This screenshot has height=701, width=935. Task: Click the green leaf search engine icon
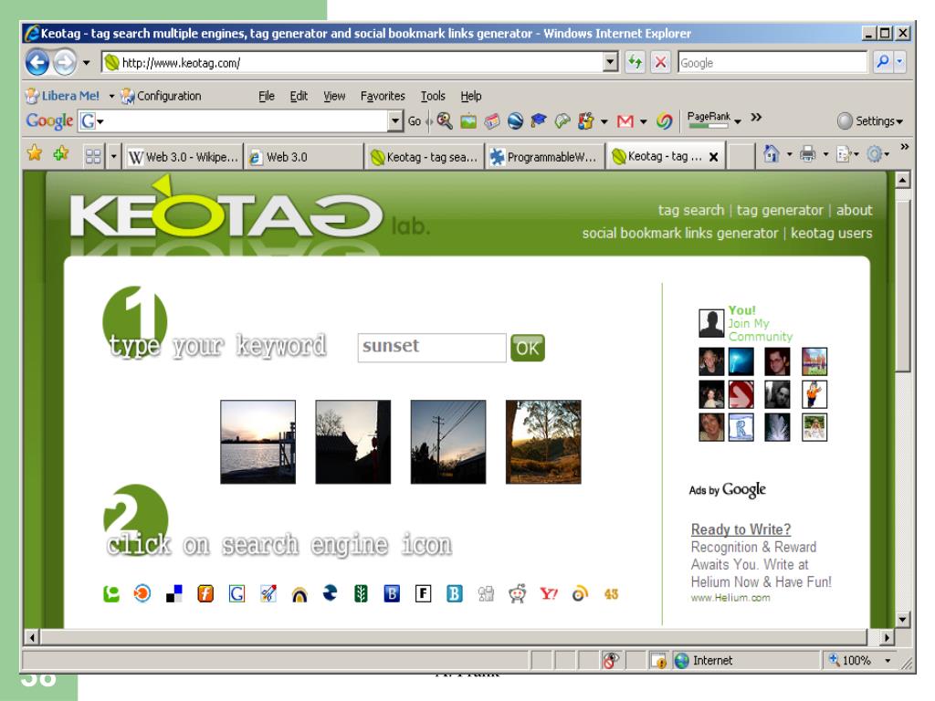coord(361,593)
